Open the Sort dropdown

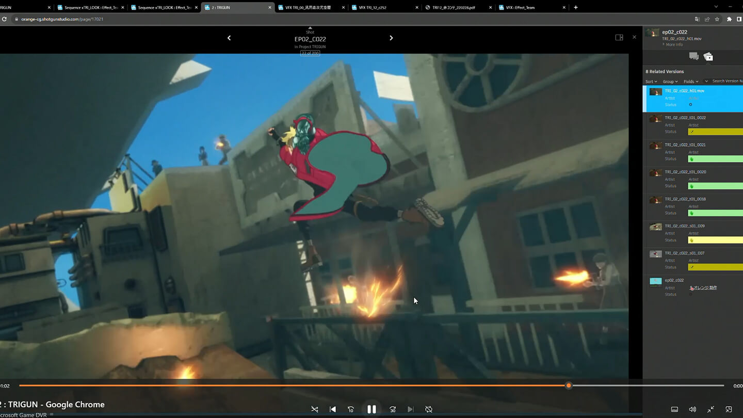[651, 82]
